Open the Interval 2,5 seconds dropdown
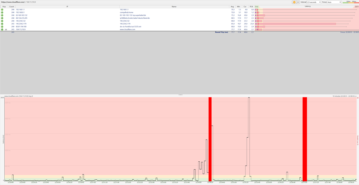Viewport: 359px width, 185px height. tap(314, 2)
